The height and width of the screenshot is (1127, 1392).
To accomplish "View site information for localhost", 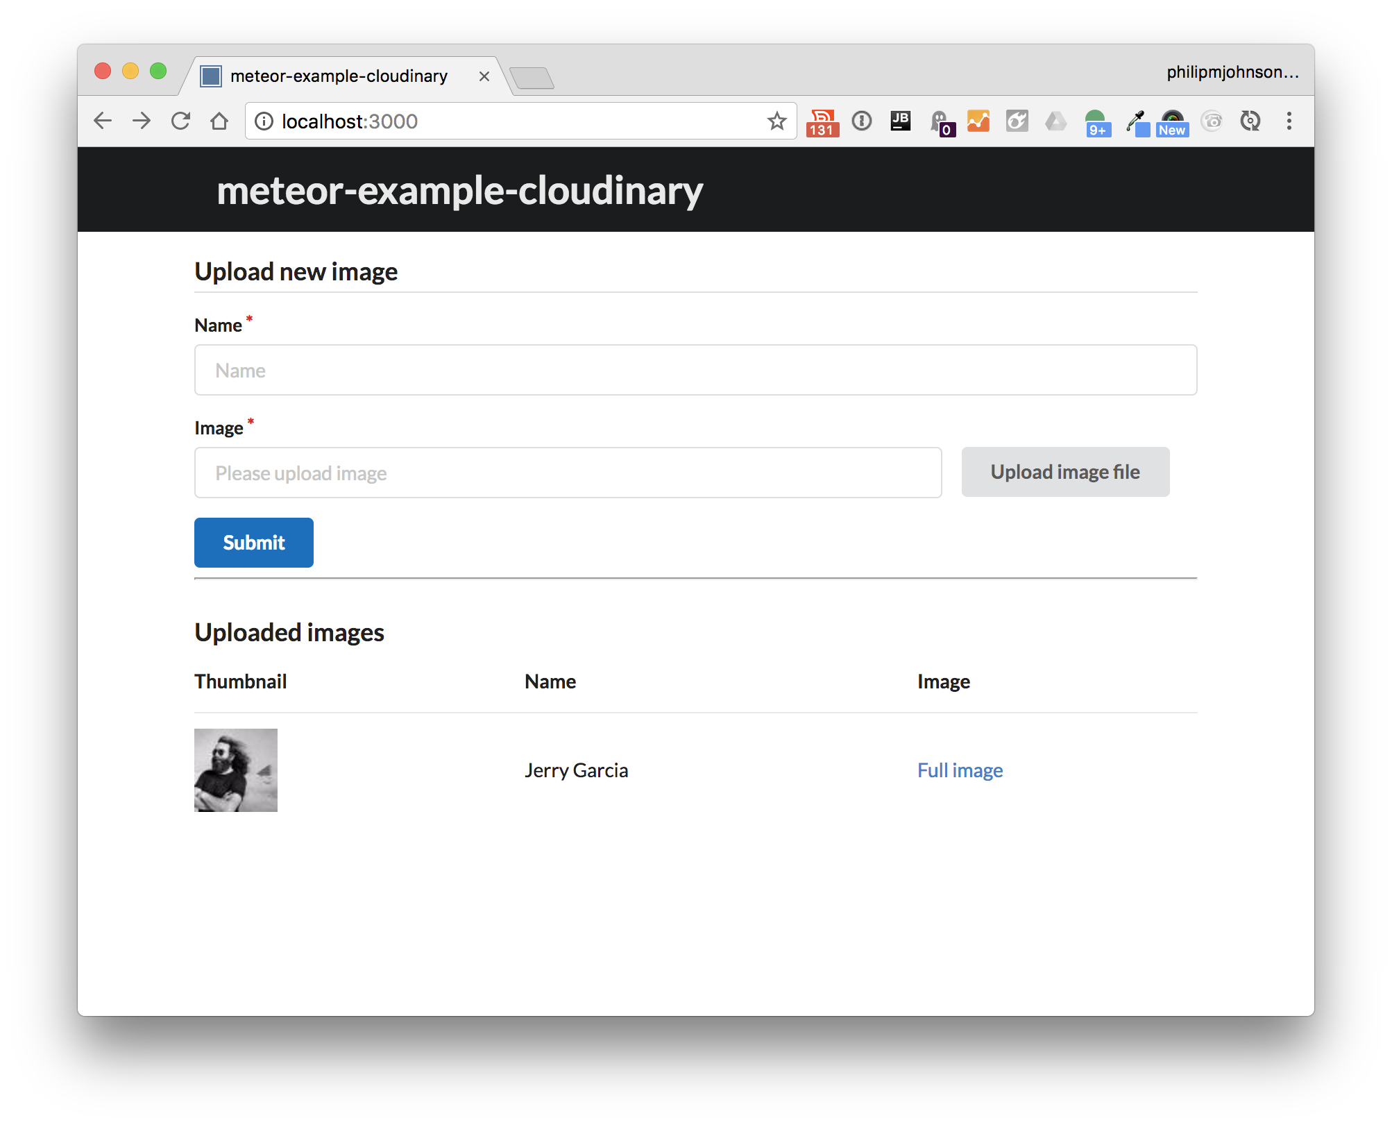I will pos(264,121).
